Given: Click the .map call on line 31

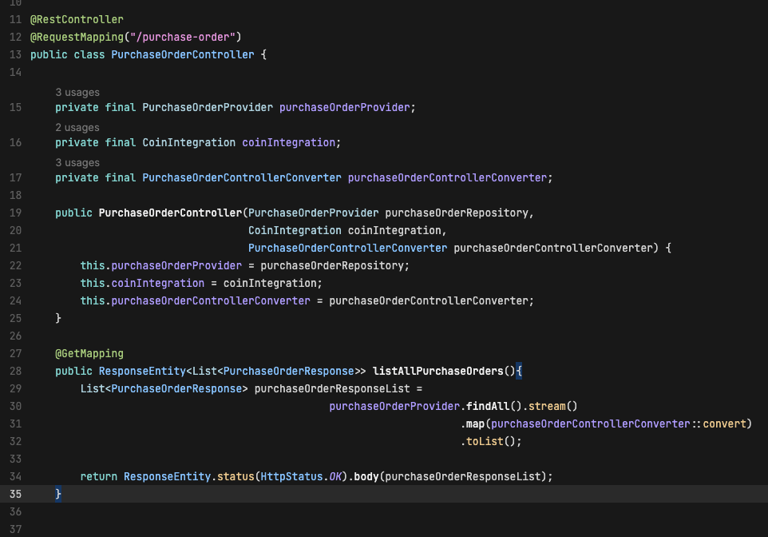Looking at the screenshot, I should [473, 424].
